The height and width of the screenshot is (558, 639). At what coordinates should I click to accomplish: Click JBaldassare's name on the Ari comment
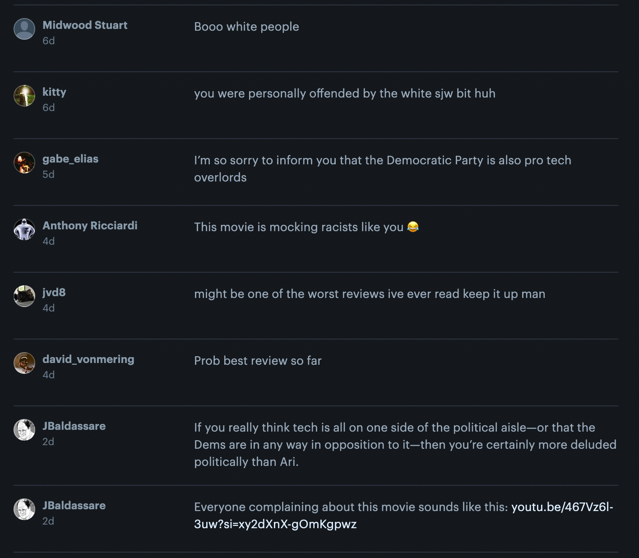pos(74,426)
